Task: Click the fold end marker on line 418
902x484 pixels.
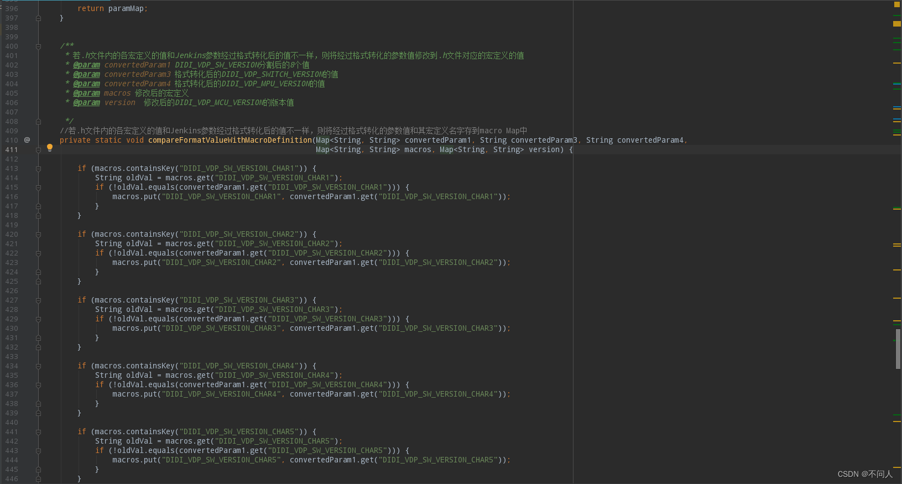Action: (x=38, y=216)
